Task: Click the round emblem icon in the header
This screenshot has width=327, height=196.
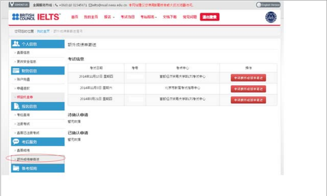Action: 271,17
